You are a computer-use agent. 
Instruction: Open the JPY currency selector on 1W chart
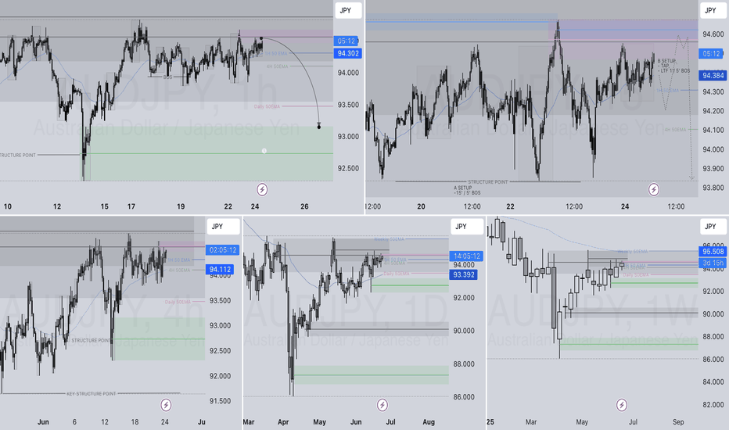[x=713, y=227]
